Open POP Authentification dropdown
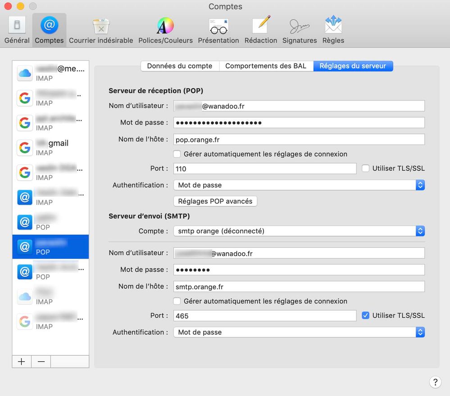450x396 pixels. [299, 185]
